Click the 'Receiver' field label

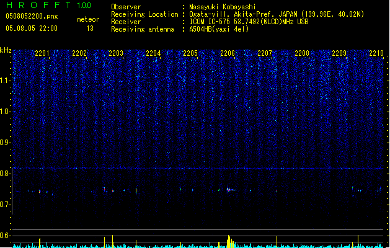126,22
